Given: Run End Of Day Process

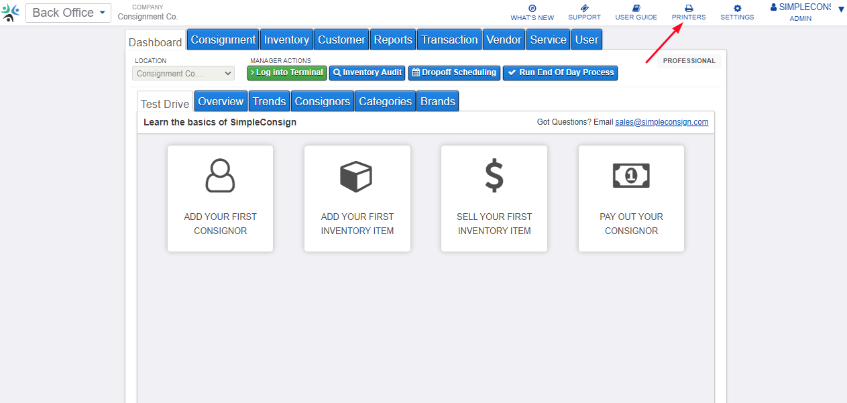Looking at the screenshot, I should point(560,72).
